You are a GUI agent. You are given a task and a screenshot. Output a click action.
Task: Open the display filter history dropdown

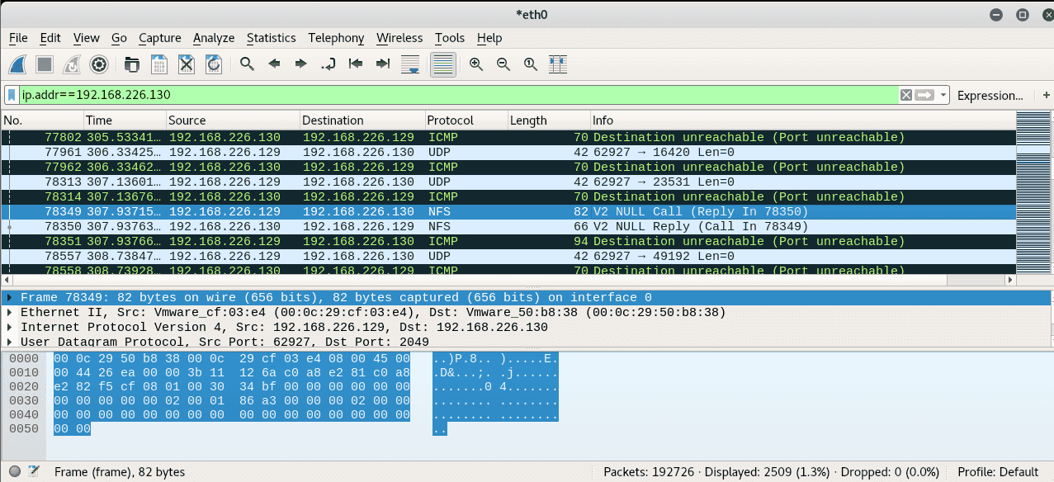(943, 95)
